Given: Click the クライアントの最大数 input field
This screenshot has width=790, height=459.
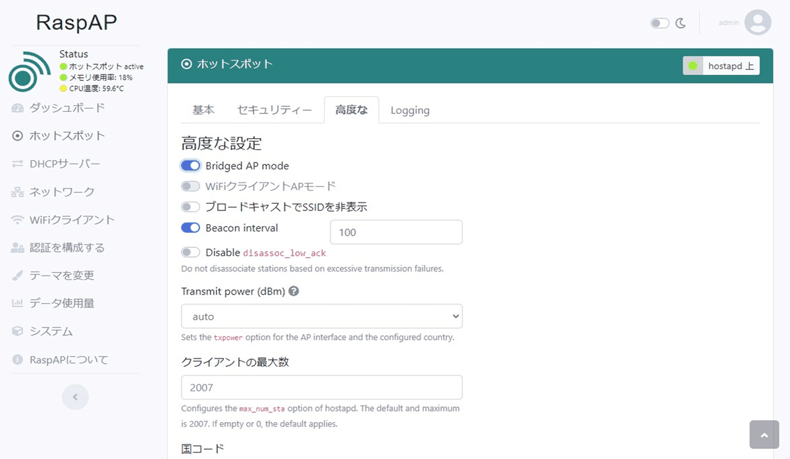Looking at the screenshot, I should coord(322,387).
